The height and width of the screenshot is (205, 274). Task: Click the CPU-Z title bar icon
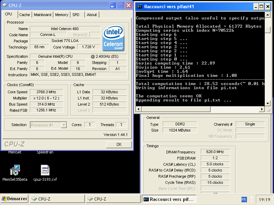click(4, 5)
